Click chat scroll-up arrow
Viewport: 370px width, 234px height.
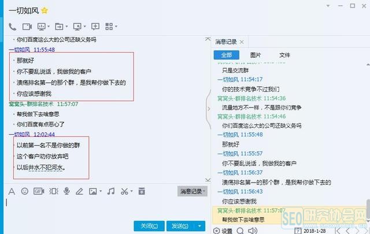(x=208, y=39)
